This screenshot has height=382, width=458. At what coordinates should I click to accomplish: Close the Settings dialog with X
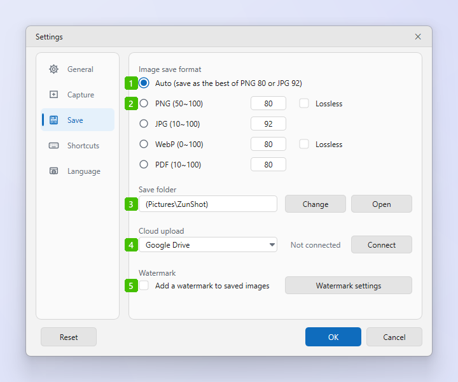tap(418, 36)
